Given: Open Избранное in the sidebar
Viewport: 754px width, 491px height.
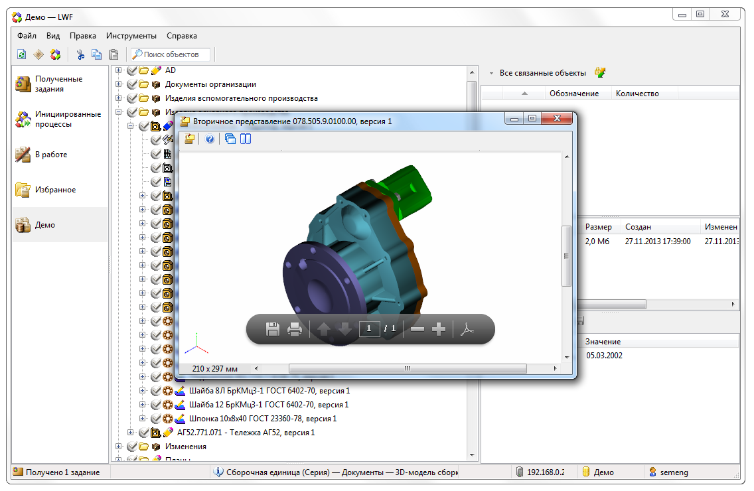Looking at the screenshot, I should pos(60,190).
